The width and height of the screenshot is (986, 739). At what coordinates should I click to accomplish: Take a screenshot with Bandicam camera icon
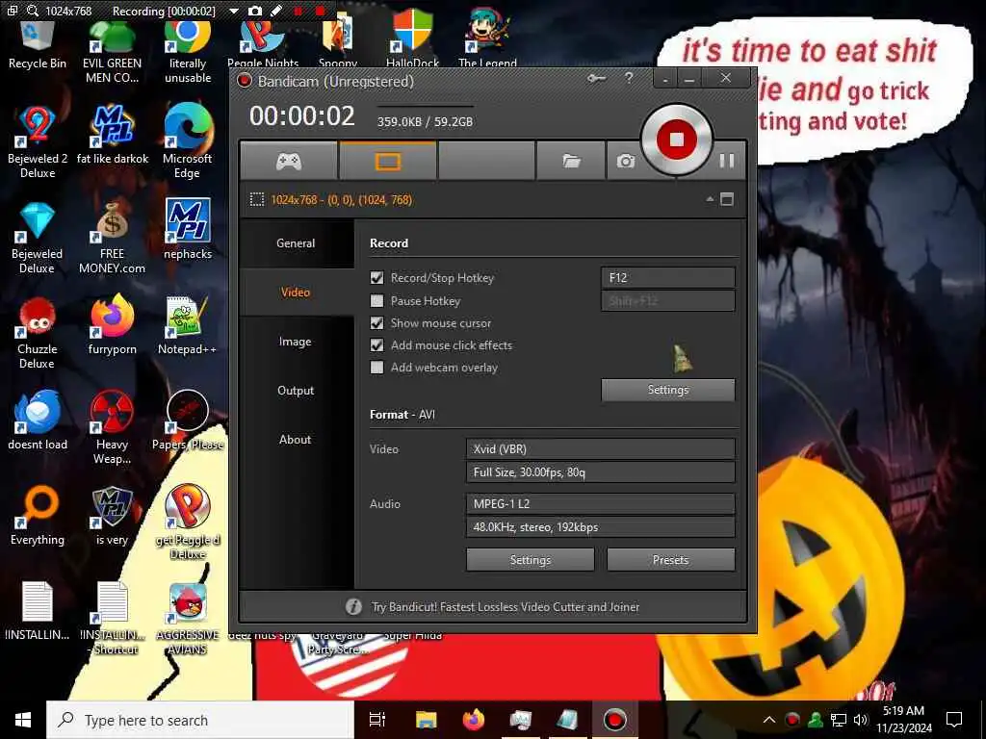pyautogui.click(x=625, y=162)
